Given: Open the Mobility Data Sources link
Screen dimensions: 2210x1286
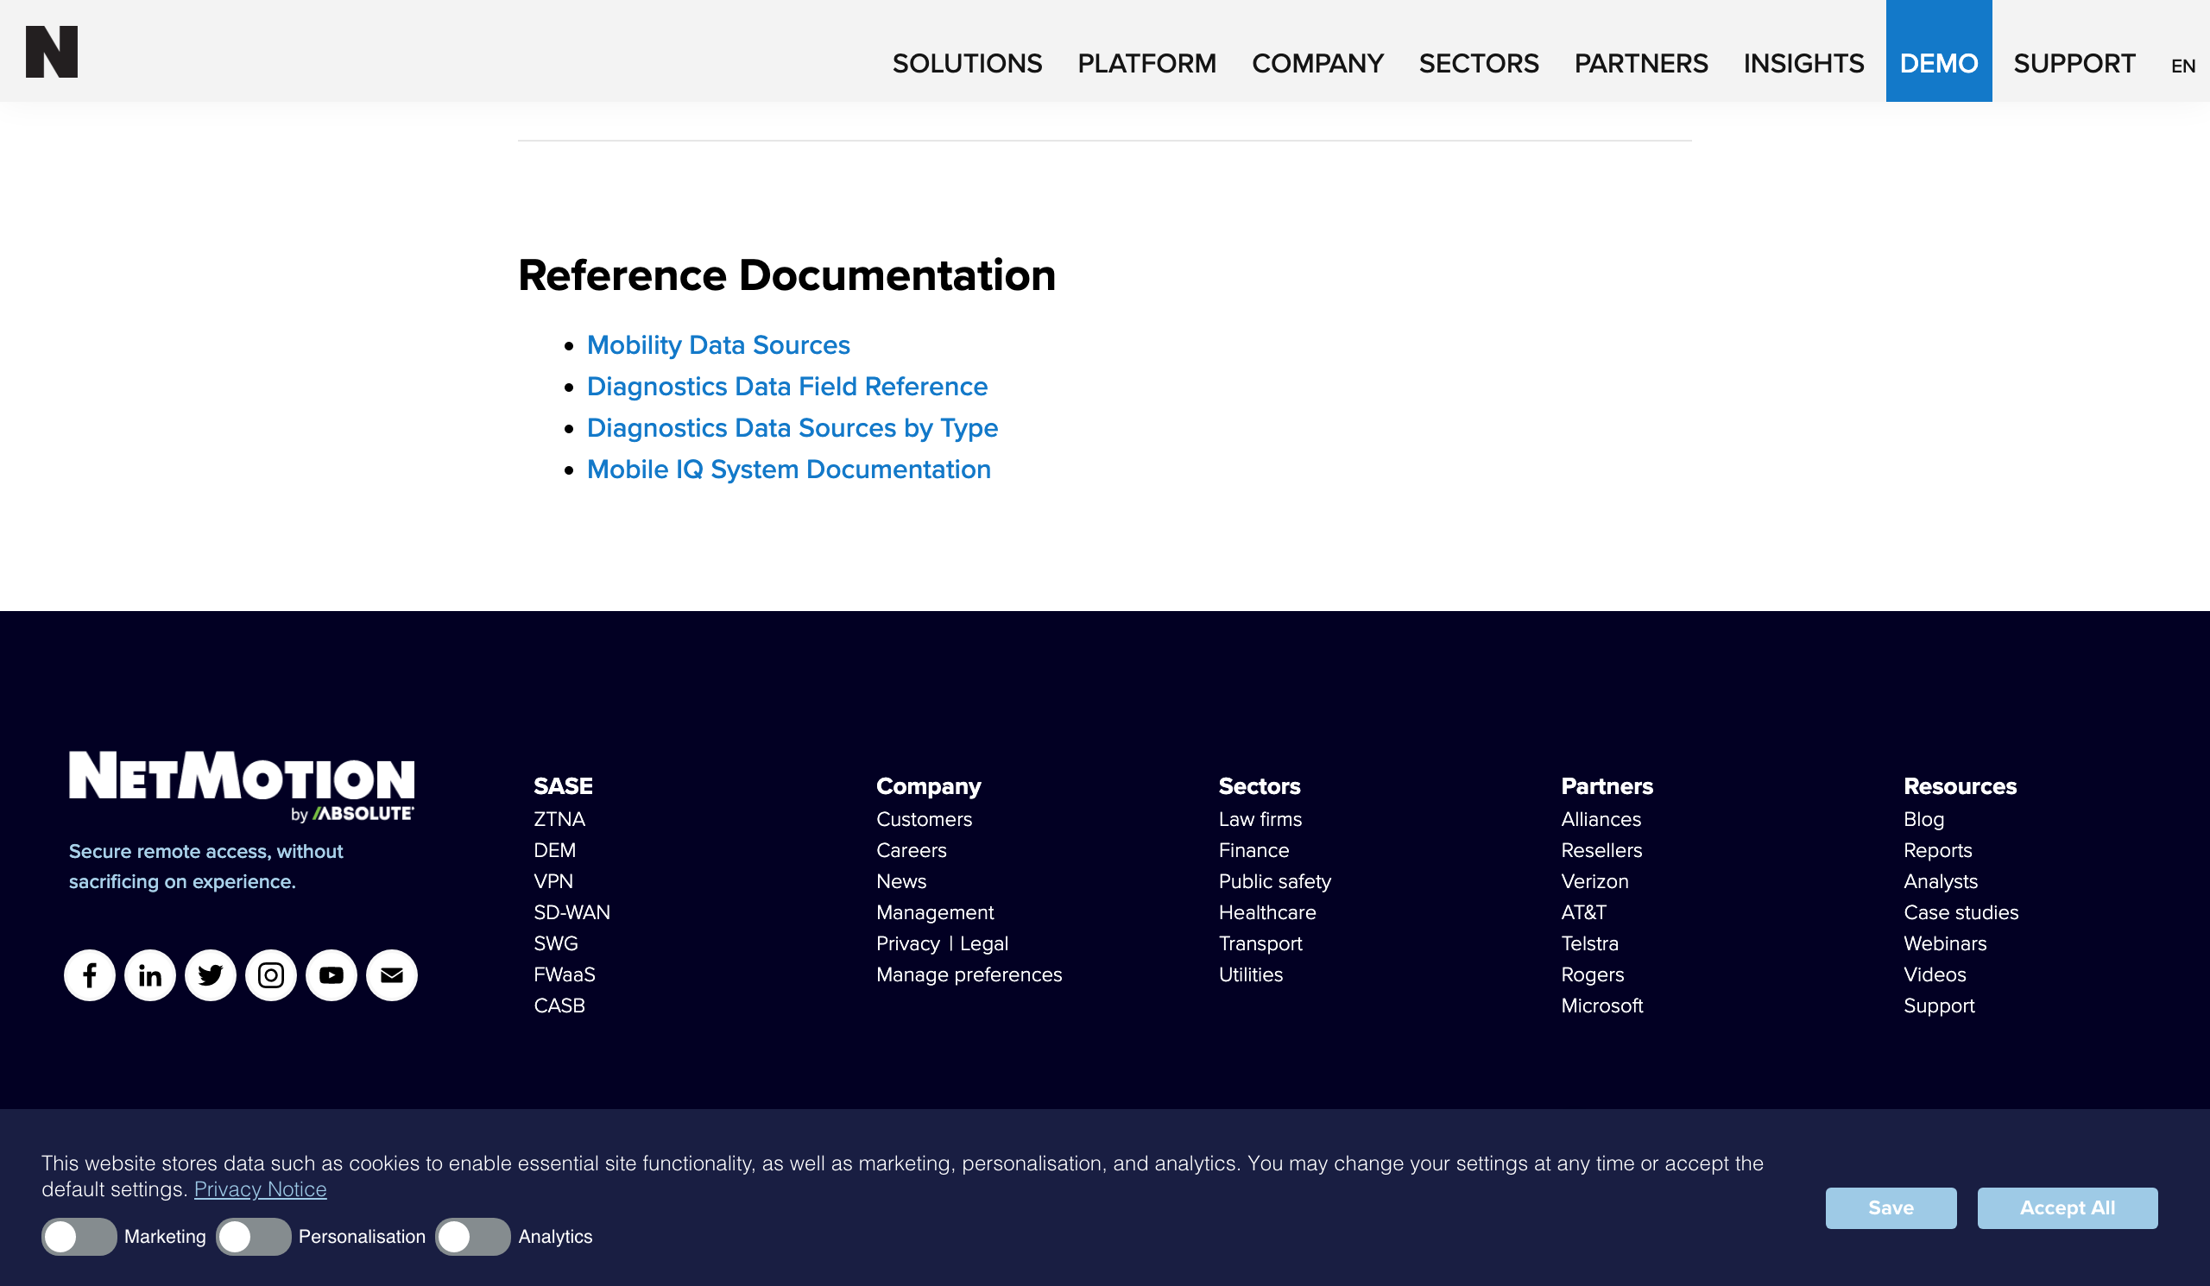Looking at the screenshot, I should [718, 345].
